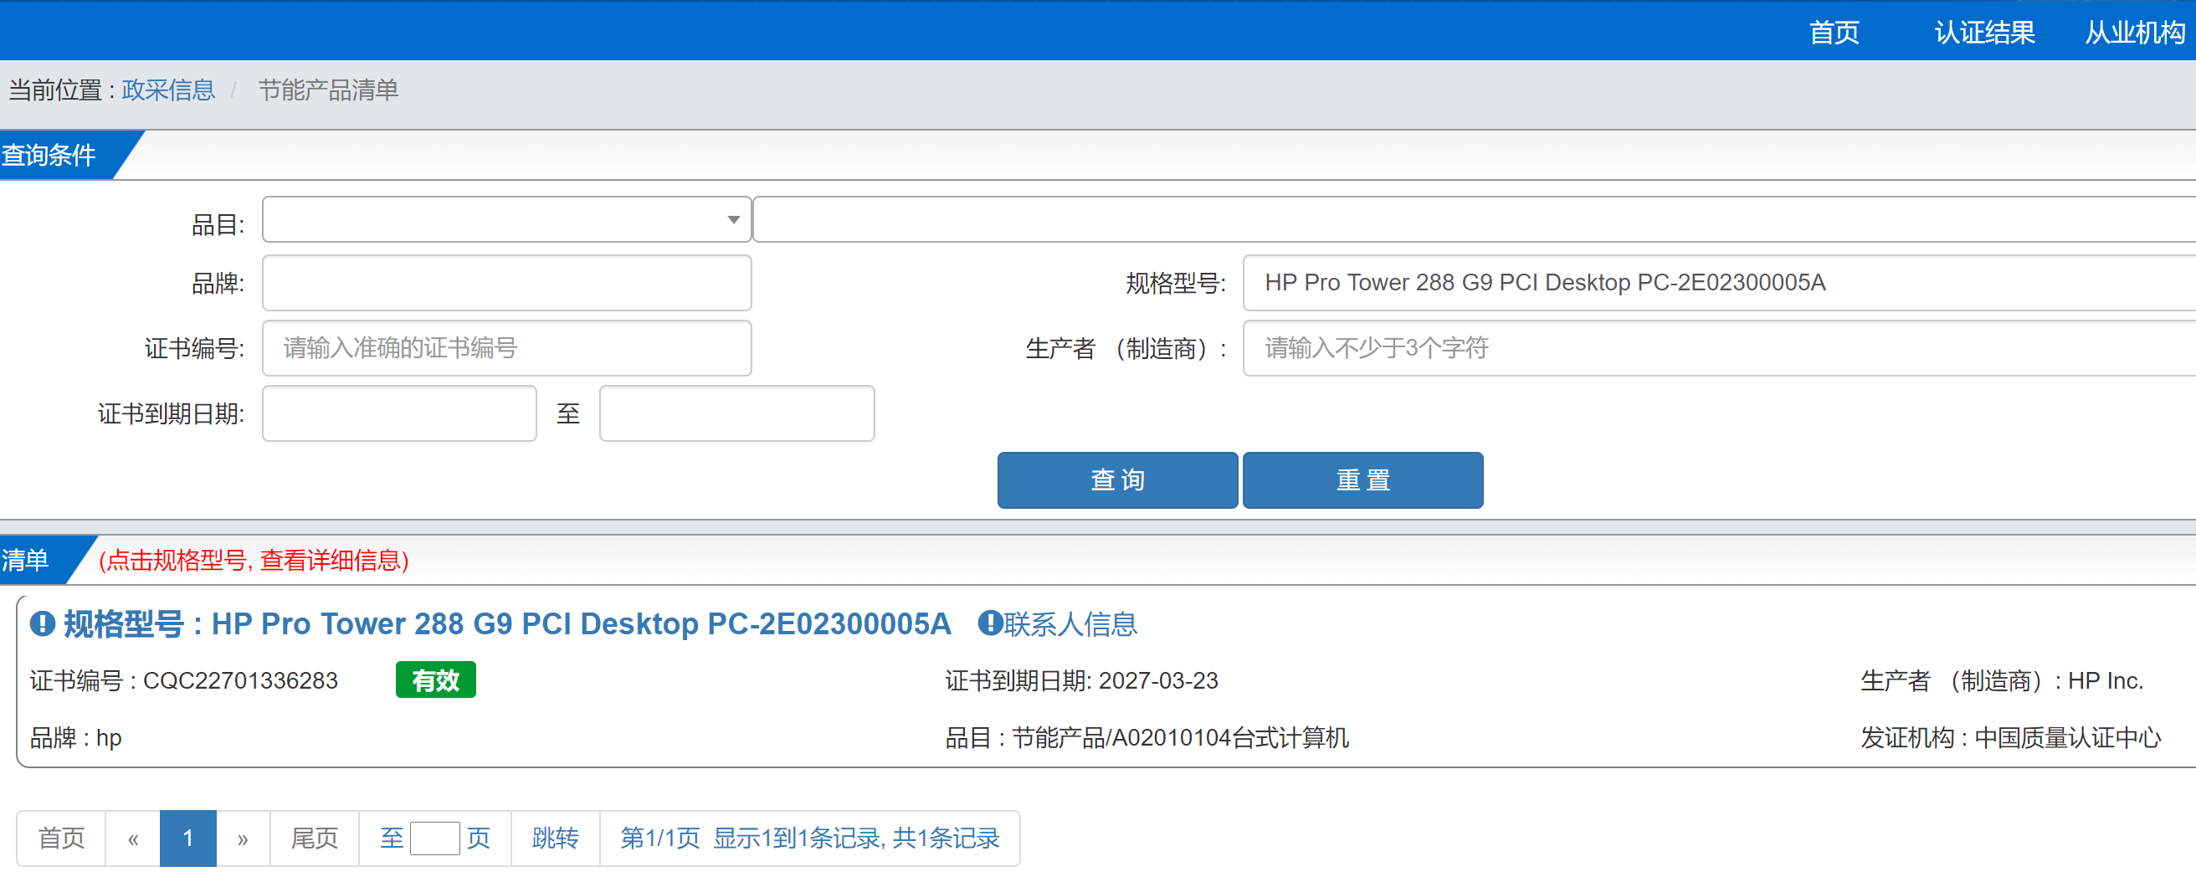This screenshot has height=882, width=2196.
Task: Select page 1 in pagination
Action: [x=188, y=838]
